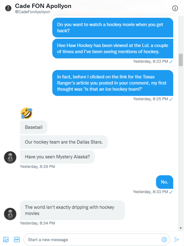The height and width of the screenshot is (246, 184).
Task: Select the 'No.' sent message bubble
Action: click(x=164, y=182)
